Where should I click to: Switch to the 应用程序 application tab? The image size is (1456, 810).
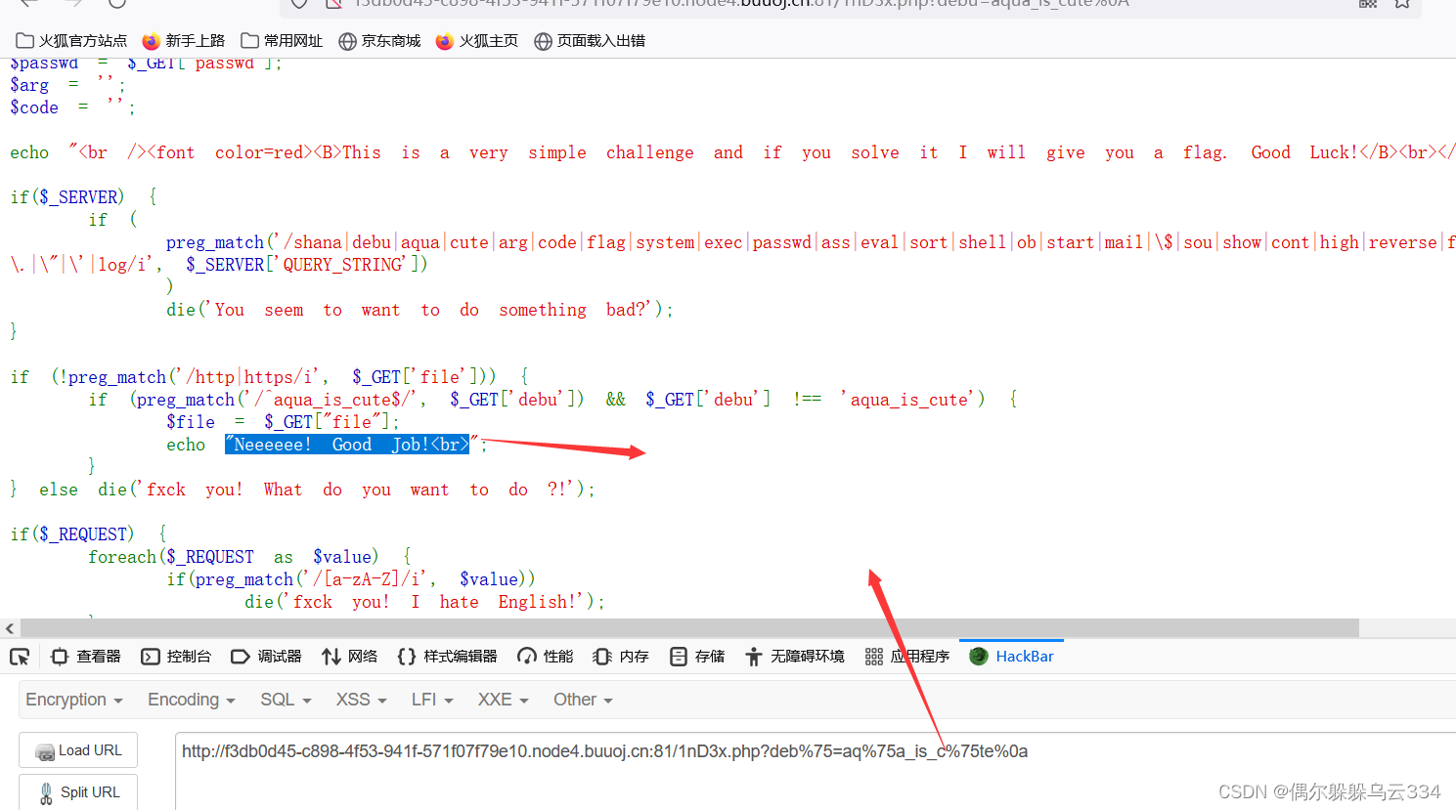pyautogui.click(x=907, y=657)
